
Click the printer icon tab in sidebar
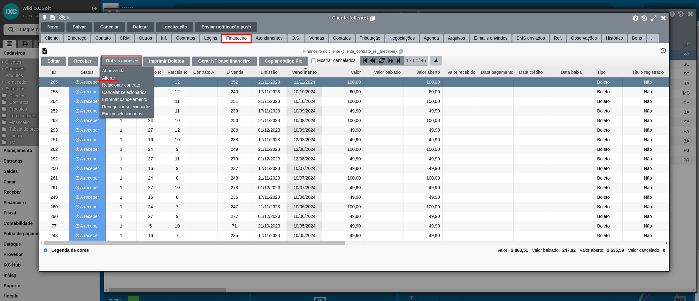25,43
